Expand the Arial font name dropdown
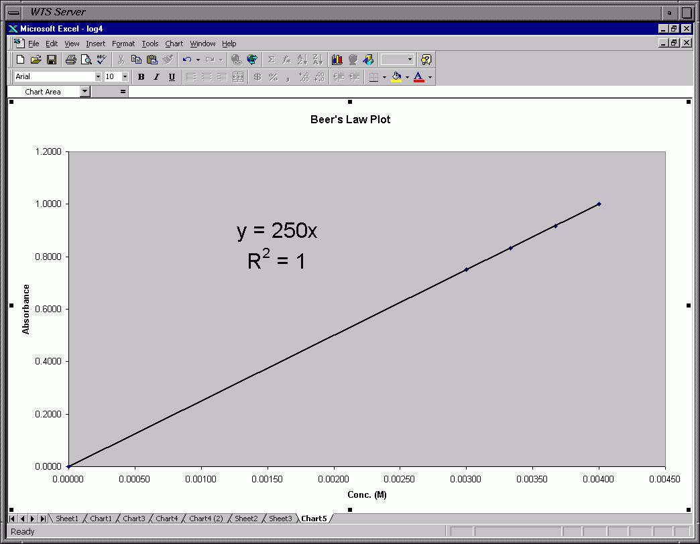This screenshot has width=700, height=544. [x=98, y=77]
